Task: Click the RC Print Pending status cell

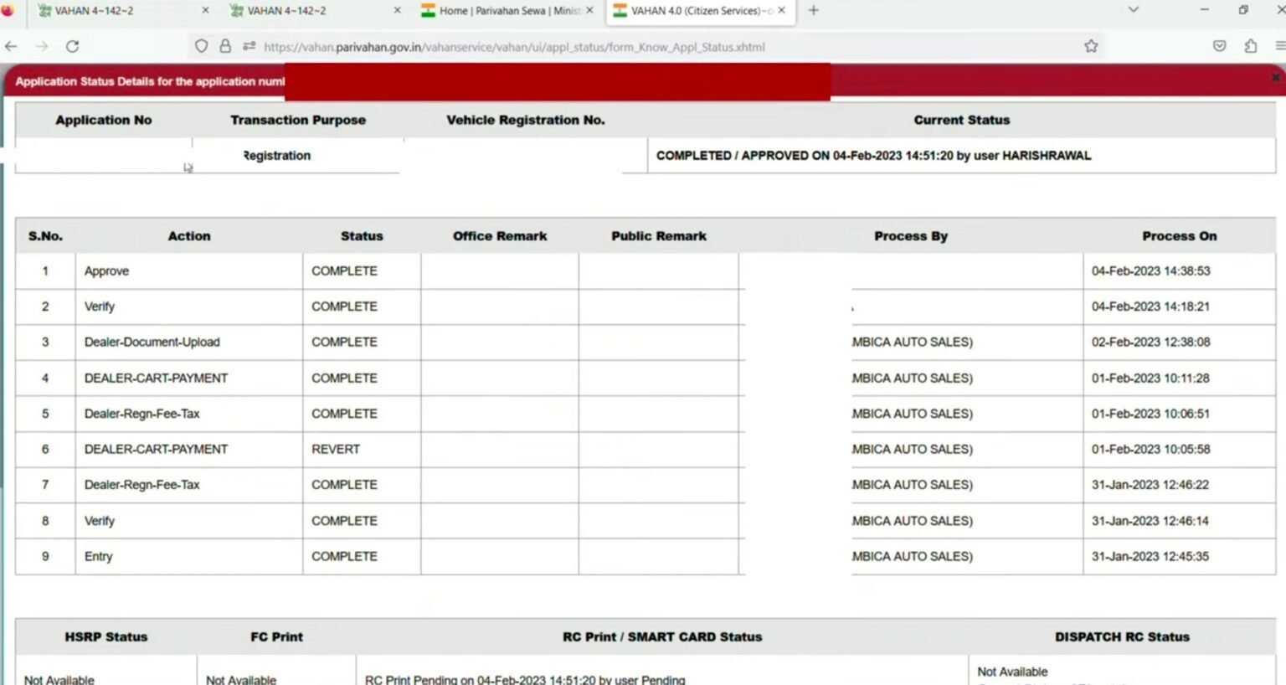Action: (x=526, y=679)
